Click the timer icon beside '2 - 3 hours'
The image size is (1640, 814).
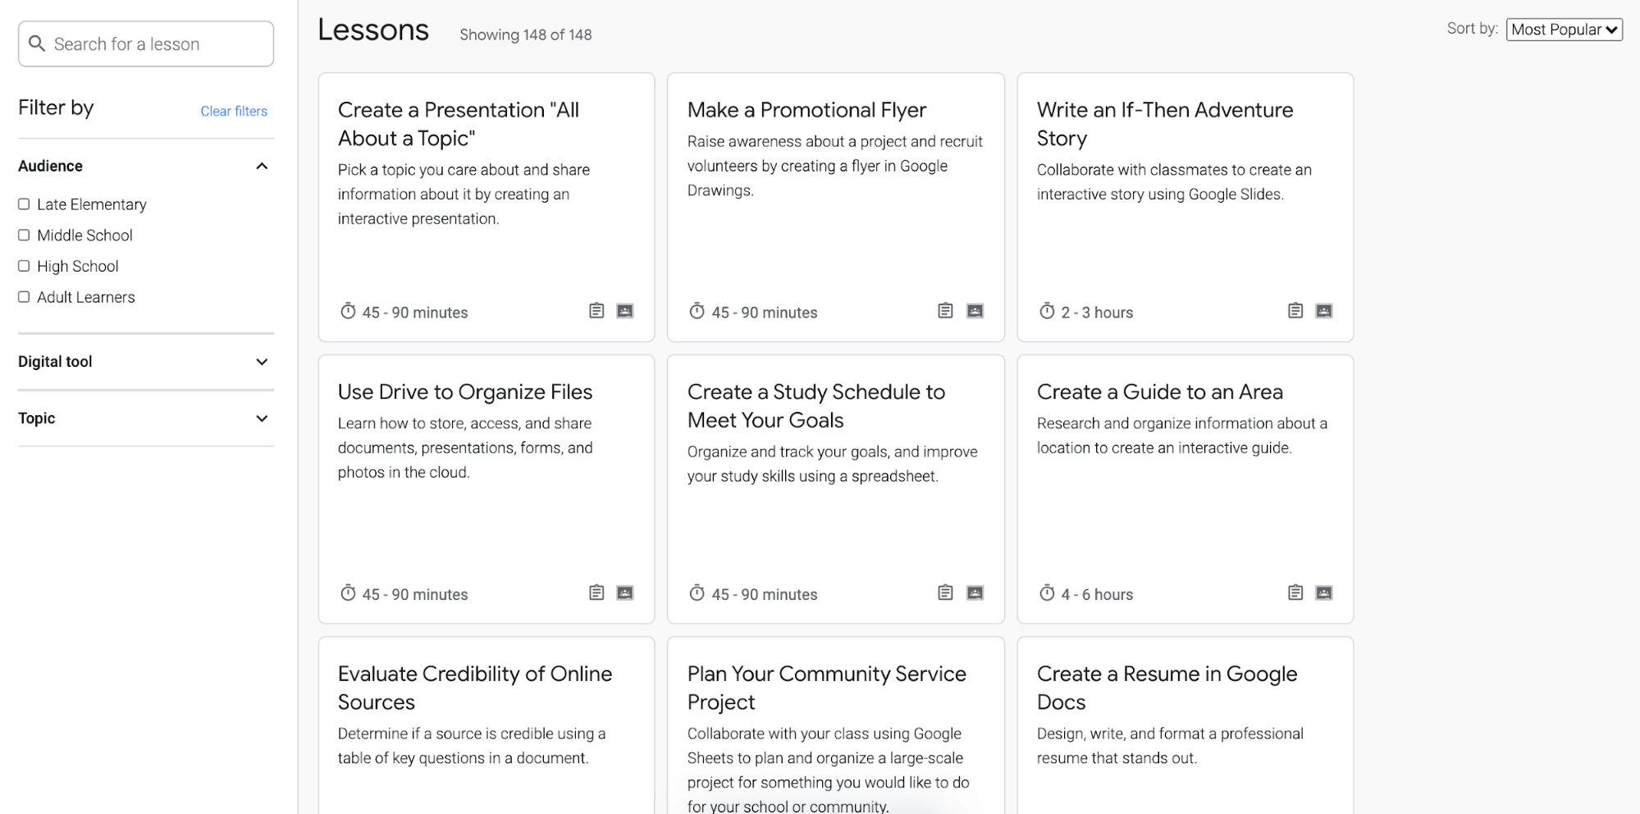tap(1047, 311)
